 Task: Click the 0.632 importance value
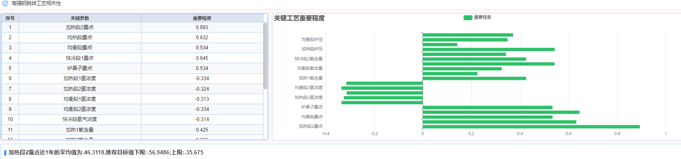[x=202, y=38]
